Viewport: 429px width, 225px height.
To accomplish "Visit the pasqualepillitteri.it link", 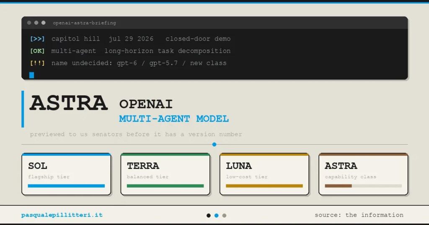I will (x=62, y=215).
